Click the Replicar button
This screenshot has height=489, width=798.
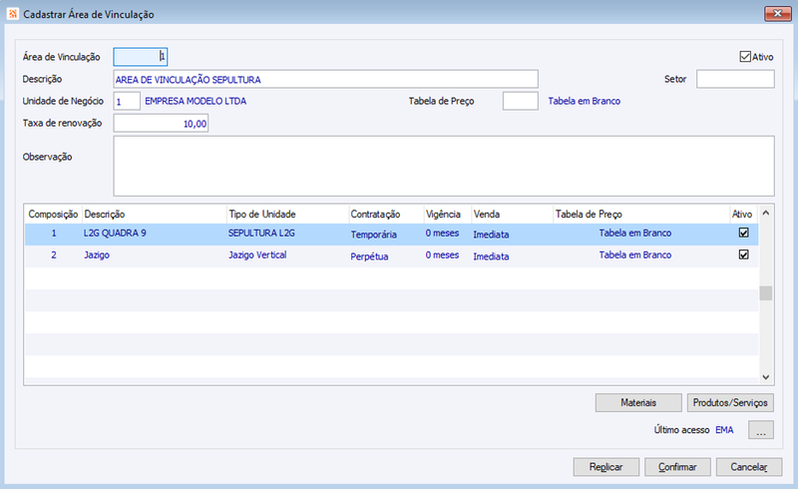[606, 467]
